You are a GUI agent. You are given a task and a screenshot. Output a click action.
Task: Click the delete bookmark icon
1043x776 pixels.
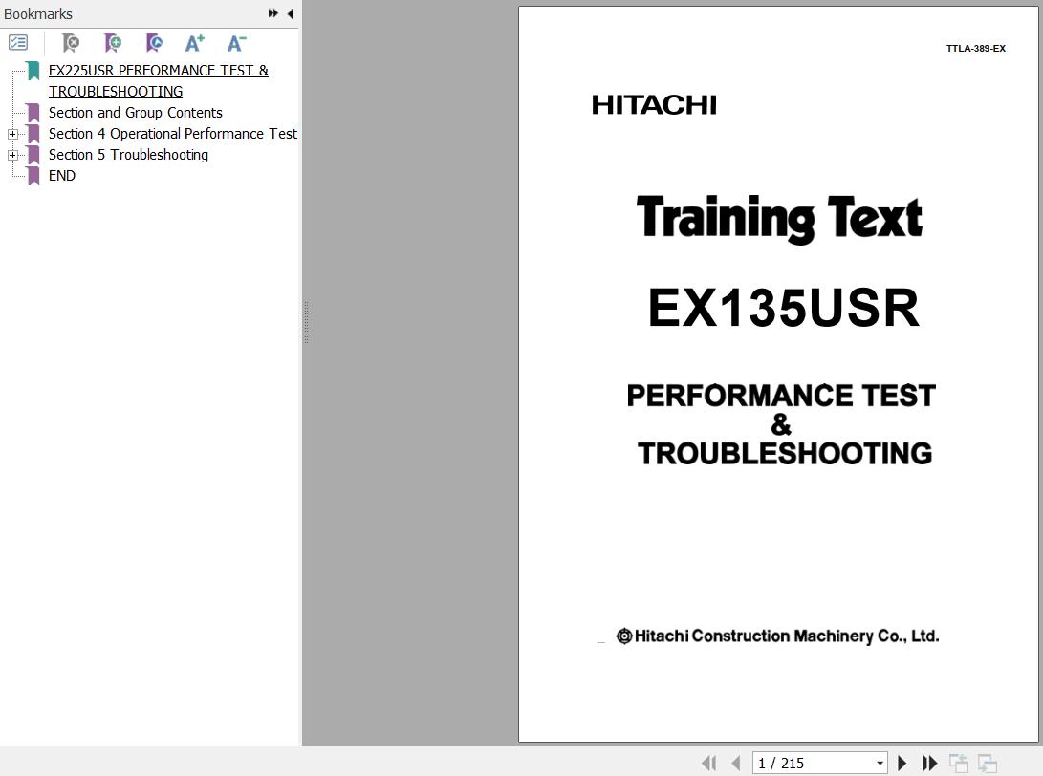[x=71, y=43]
